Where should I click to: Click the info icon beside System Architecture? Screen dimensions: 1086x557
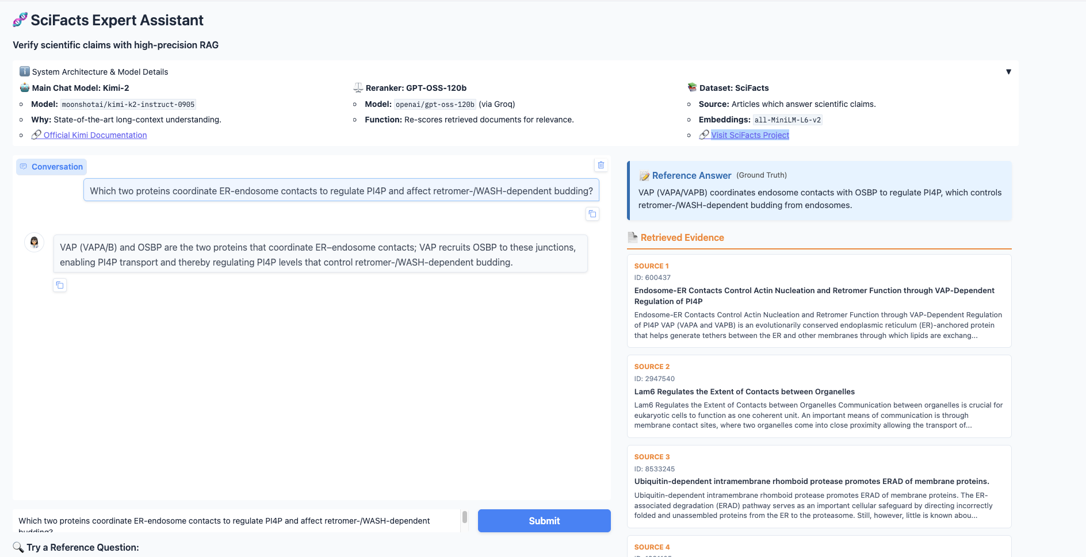tap(24, 71)
